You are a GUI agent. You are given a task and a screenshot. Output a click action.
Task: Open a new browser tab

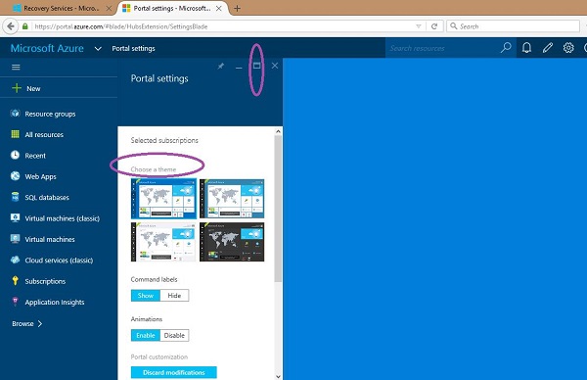click(237, 8)
